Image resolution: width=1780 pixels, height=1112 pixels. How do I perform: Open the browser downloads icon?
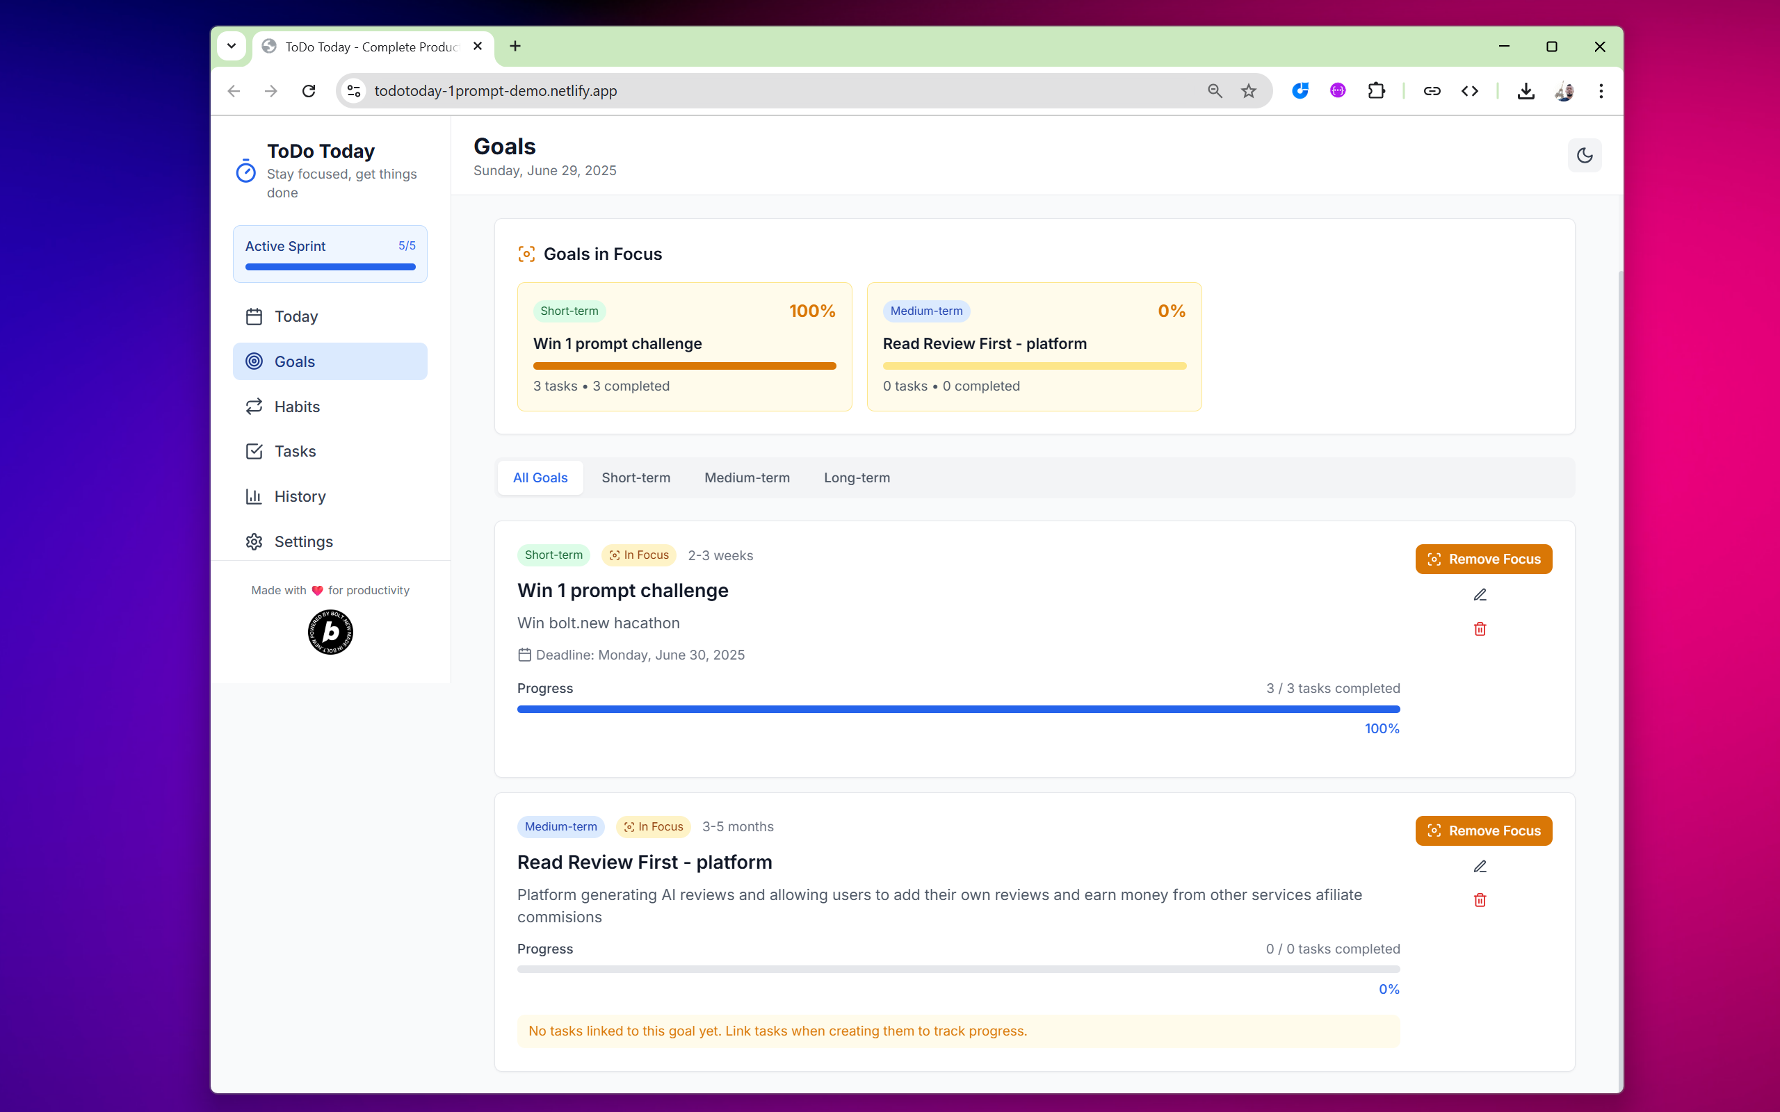(1526, 90)
